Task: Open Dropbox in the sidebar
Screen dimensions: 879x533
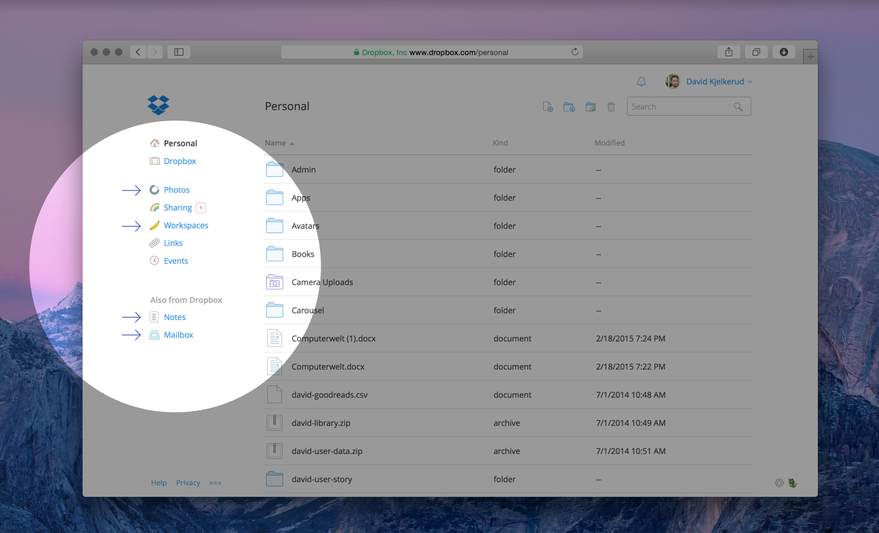Action: [x=180, y=161]
